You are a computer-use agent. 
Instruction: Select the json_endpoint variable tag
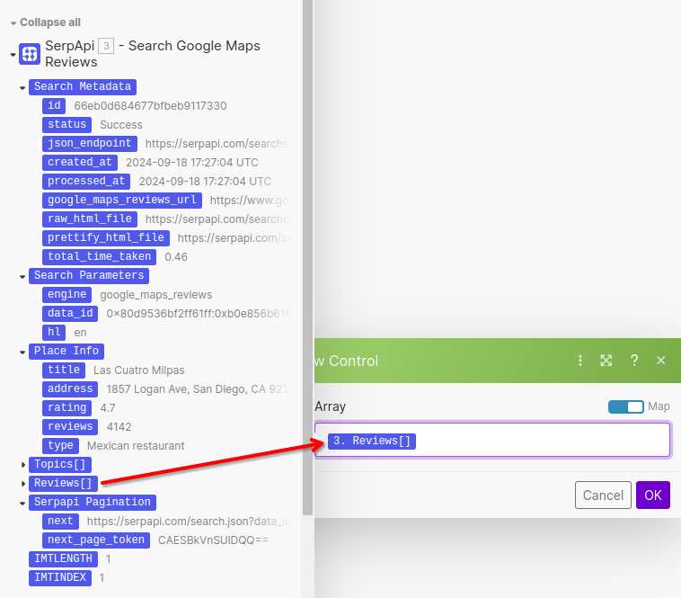[90, 143]
